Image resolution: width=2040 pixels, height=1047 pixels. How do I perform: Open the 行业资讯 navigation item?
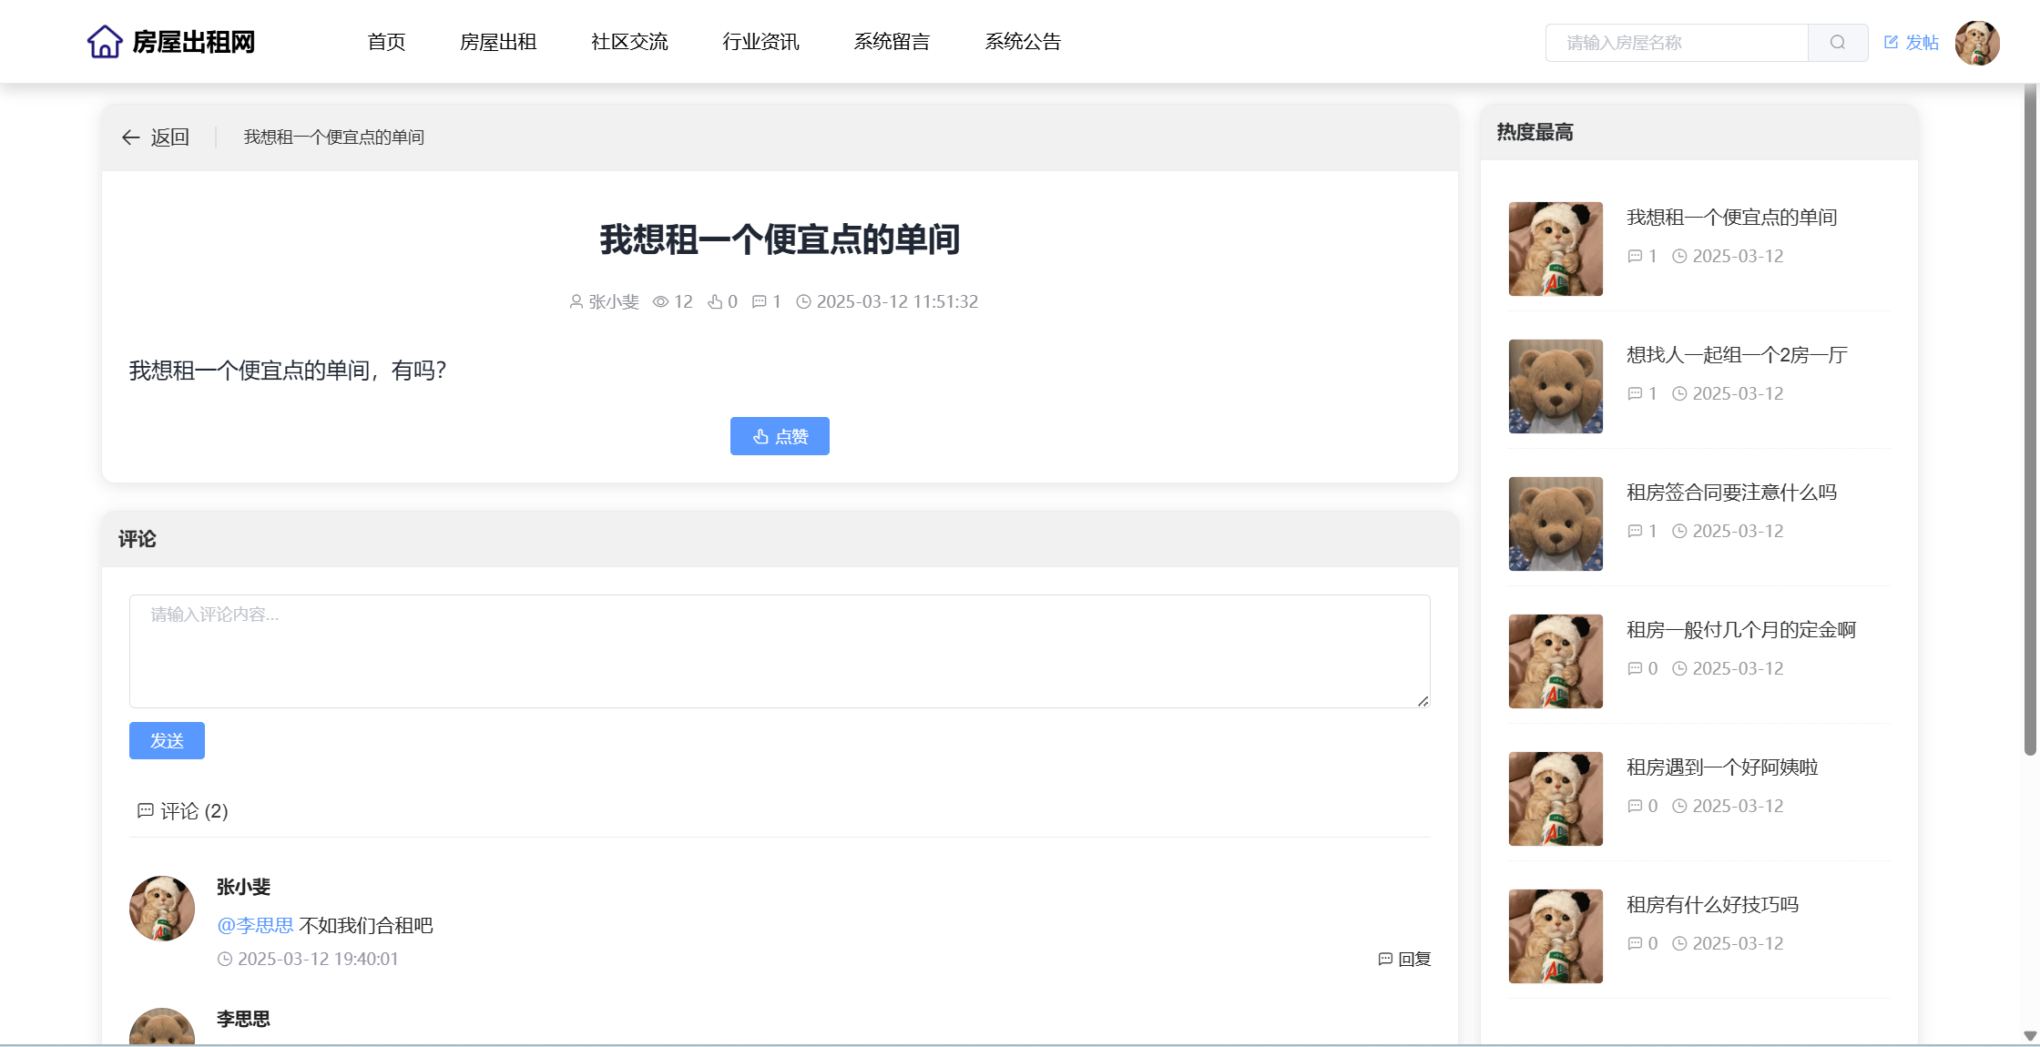pos(760,42)
